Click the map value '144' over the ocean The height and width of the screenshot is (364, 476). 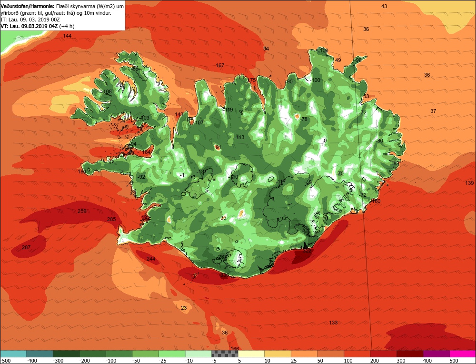click(x=67, y=36)
